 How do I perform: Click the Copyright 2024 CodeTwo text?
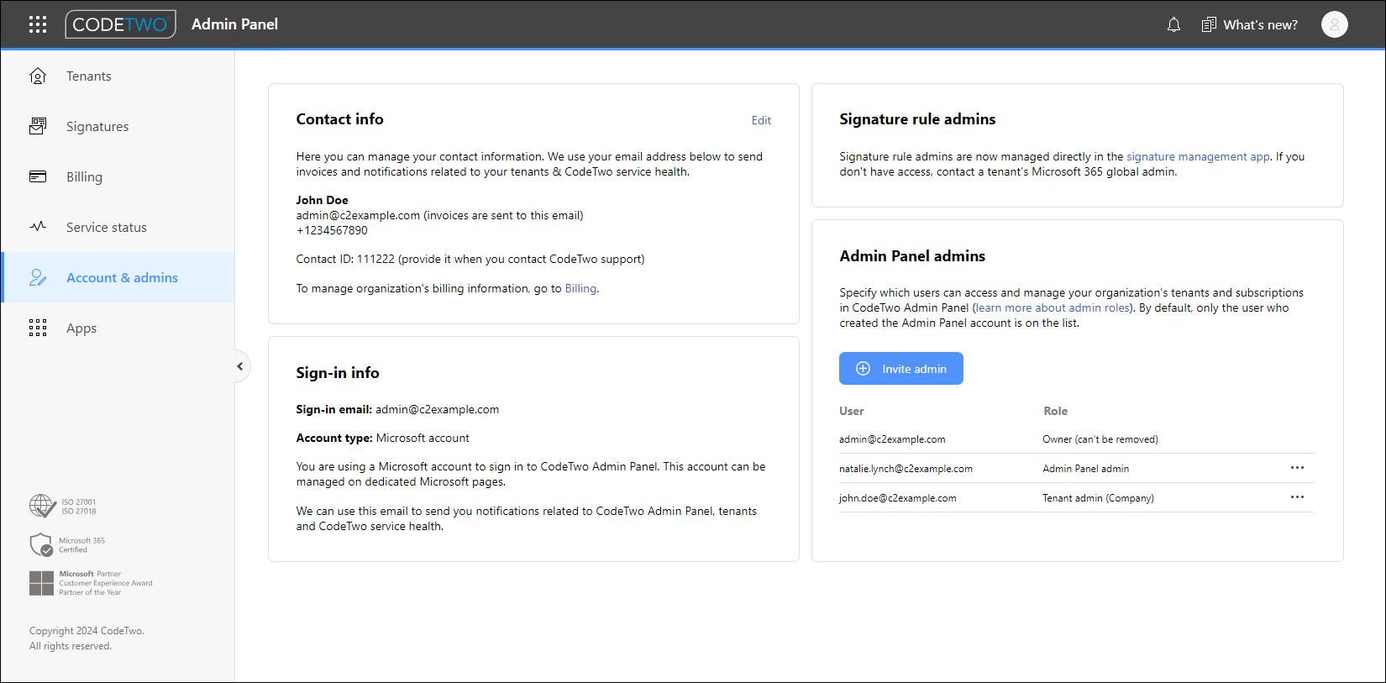click(87, 631)
